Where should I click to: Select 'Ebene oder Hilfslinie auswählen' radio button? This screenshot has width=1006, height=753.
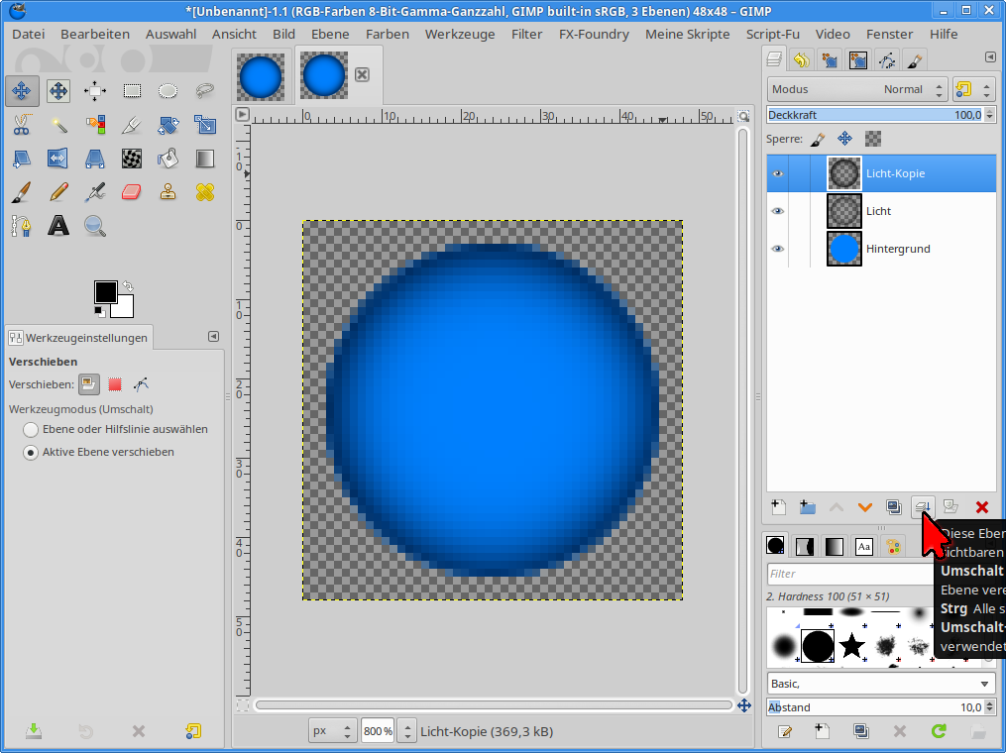tap(32, 429)
